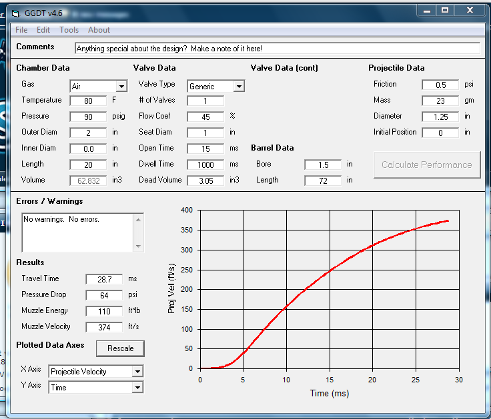Open the X Axis dropdown list
Viewport: 491px width, 419px height.
pyautogui.click(x=137, y=372)
